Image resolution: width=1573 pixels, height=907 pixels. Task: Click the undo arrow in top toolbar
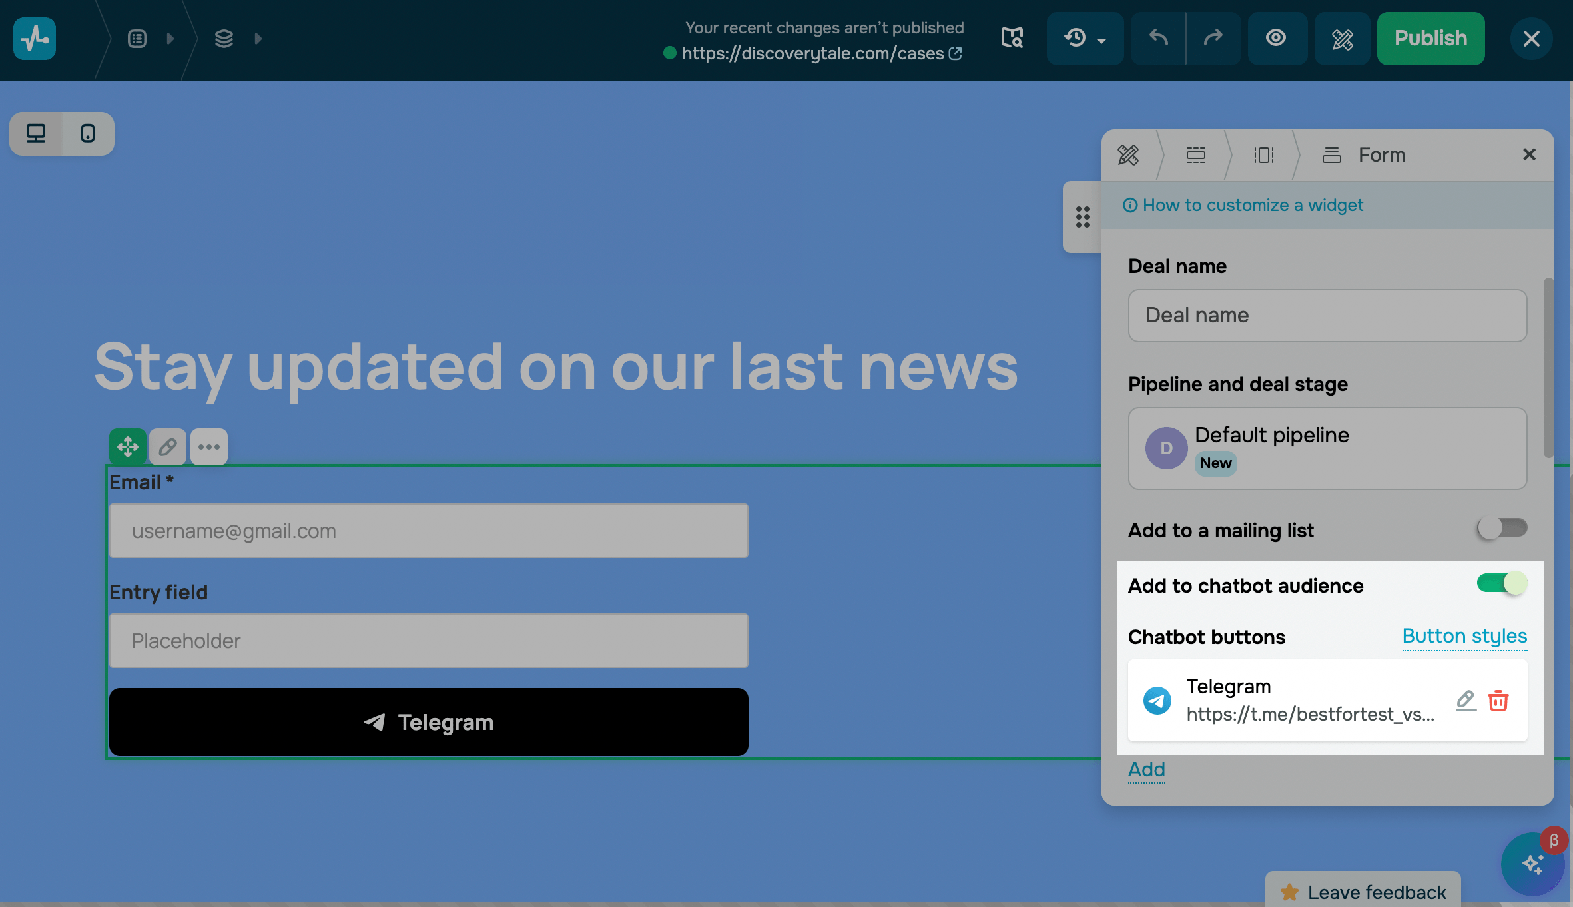[1158, 39]
